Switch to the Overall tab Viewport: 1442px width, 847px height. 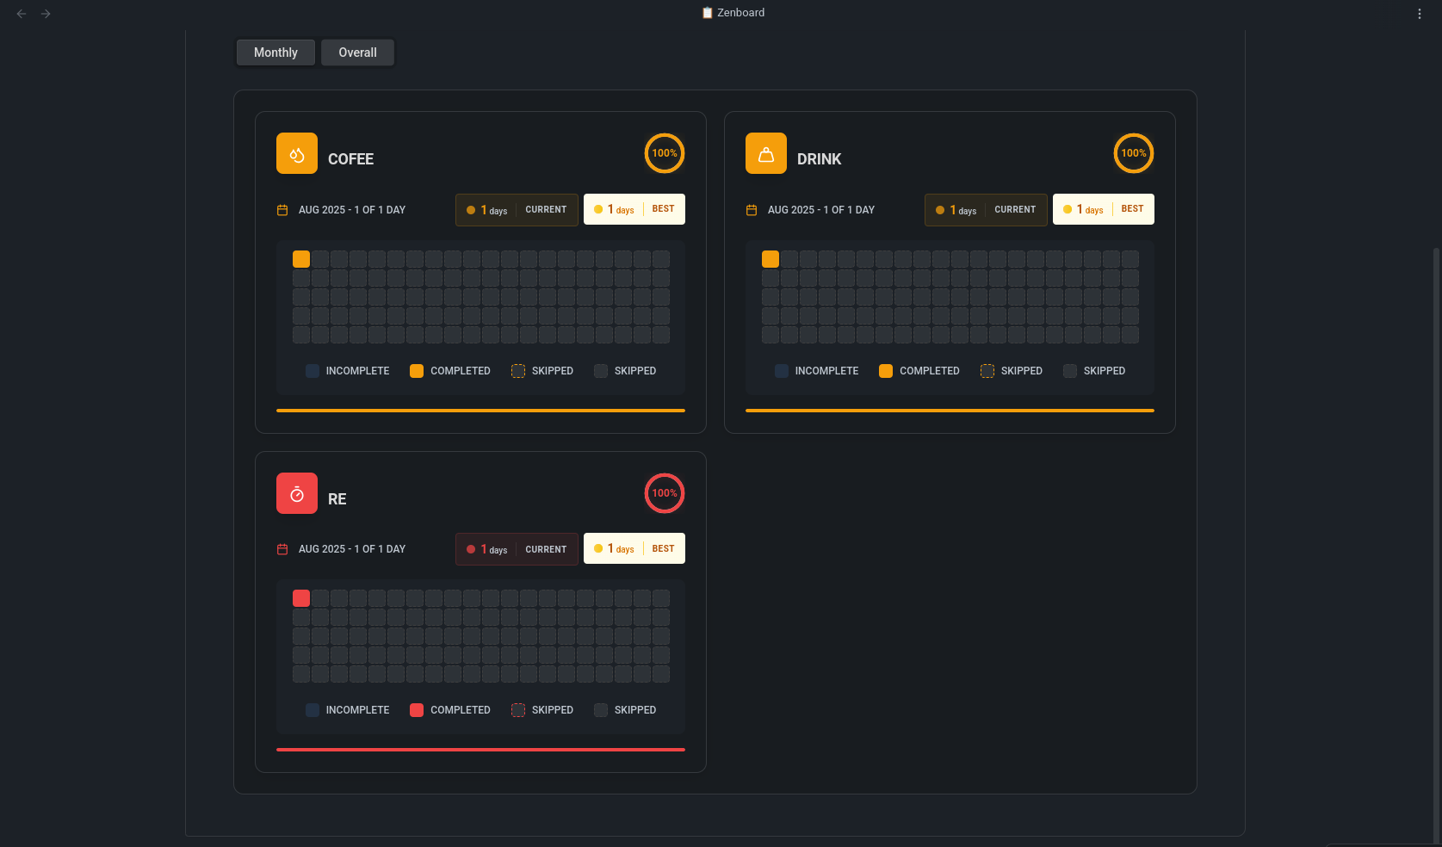[x=356, y=53]
